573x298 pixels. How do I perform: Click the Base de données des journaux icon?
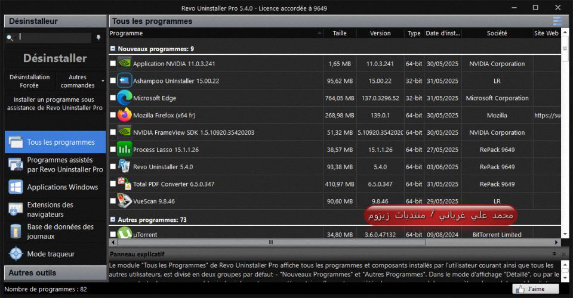16,232
